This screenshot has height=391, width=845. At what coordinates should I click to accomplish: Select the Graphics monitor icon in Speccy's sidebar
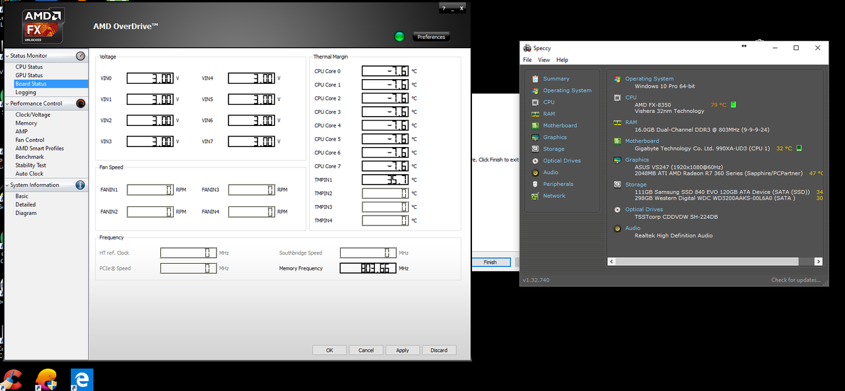coord(535,137)
